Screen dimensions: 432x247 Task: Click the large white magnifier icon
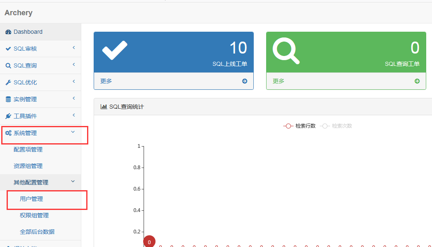click(286, 51)
